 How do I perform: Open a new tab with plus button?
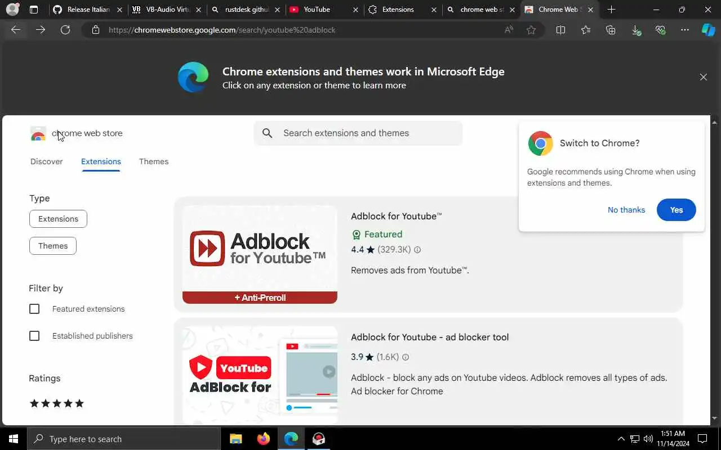[612, 10]
